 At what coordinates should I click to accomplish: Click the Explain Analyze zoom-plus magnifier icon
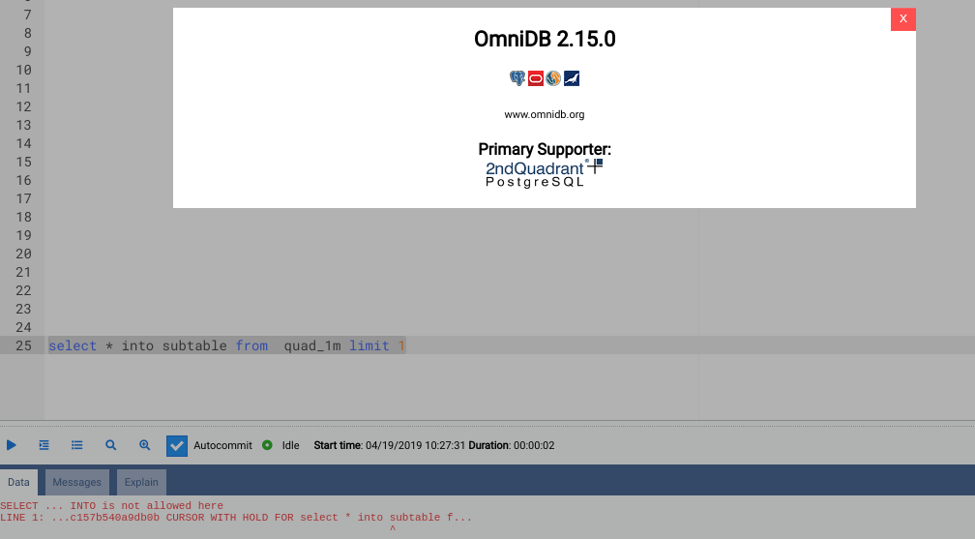coord(144,445)
